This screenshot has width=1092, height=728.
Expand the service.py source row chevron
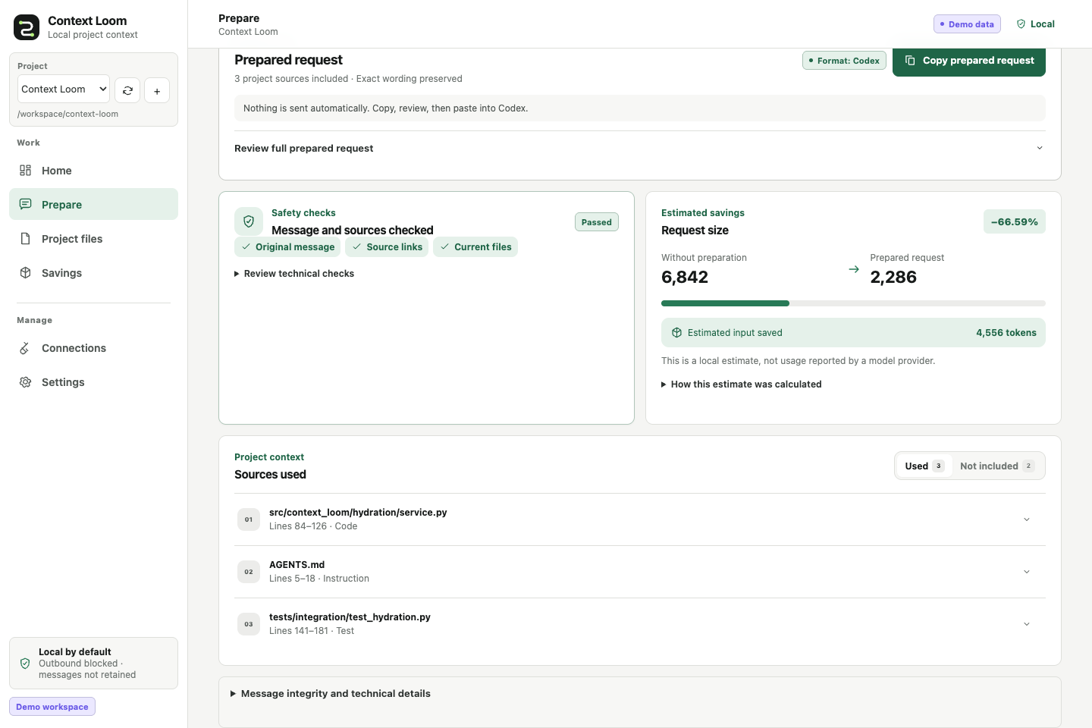click(1027, 519)
